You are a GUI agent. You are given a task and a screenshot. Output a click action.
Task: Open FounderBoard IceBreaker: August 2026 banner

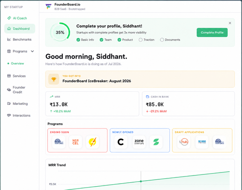click(140, 79)
